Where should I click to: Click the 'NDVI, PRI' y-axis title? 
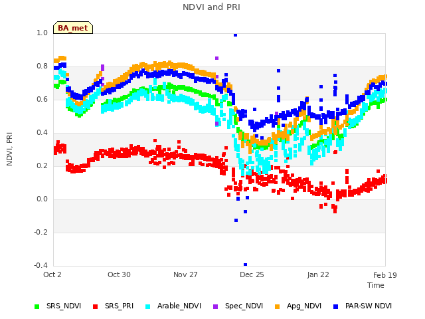9,149
